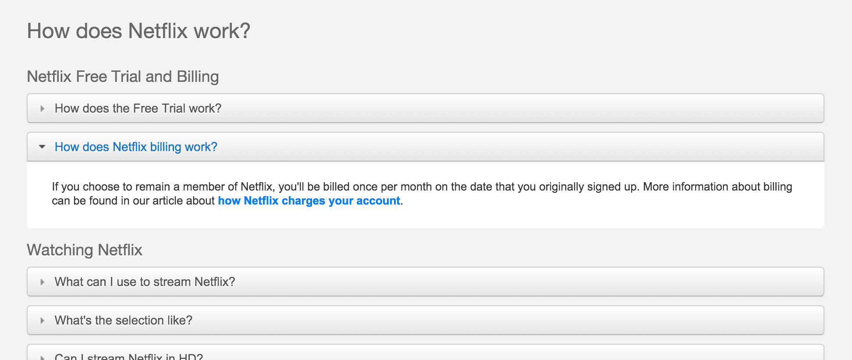The width and height of the screenshot is (852, 360).
Task: Open "What can I use to stream Netflix?" label
Action: 145,282
